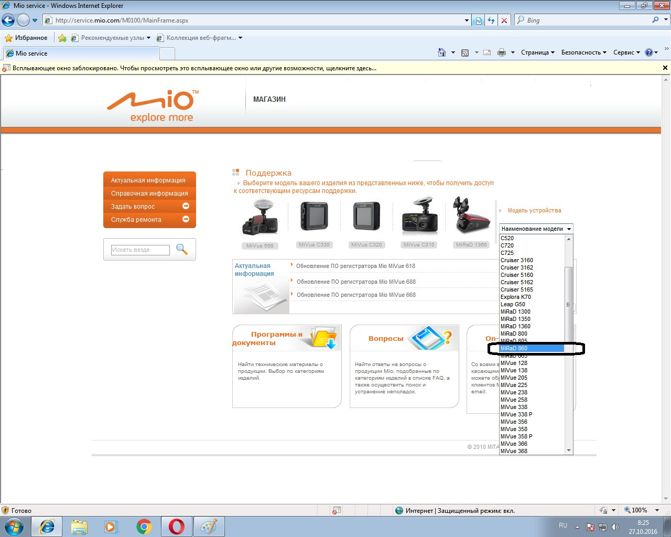The height and width of the screenshot is (537, 671).
Task: Click the Help question mark icon
Action: (649, 52)
